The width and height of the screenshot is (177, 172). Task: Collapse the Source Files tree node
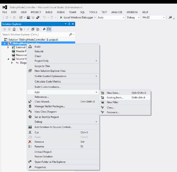pyautogui.click(x=8, y=59)
